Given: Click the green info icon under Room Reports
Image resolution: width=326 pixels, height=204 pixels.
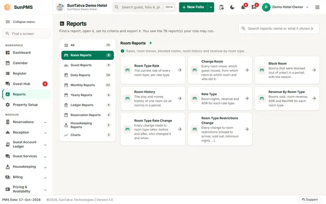Looking at the screenshot, I should click(x=122, y=51).
